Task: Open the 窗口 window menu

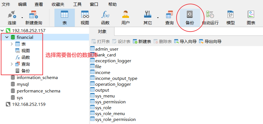Action: click(94, 4)
